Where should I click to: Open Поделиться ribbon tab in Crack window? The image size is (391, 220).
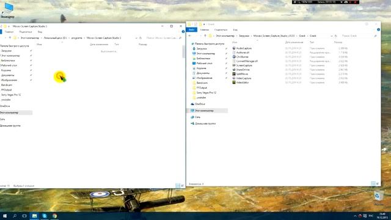(x=221, y=30)
